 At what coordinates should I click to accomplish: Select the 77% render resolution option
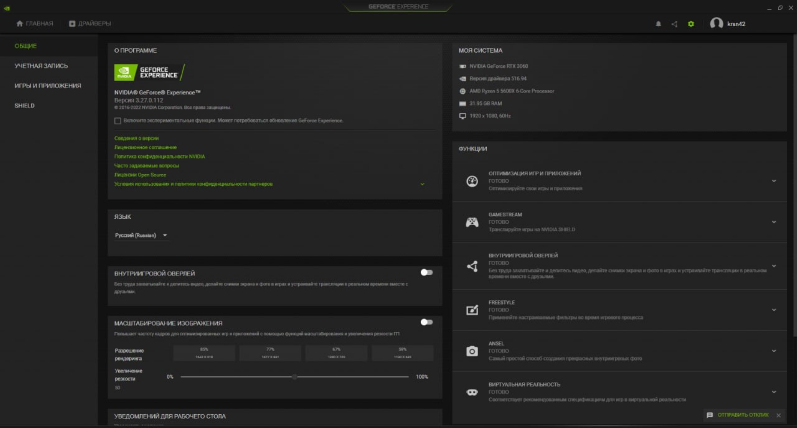pos(270,353)
